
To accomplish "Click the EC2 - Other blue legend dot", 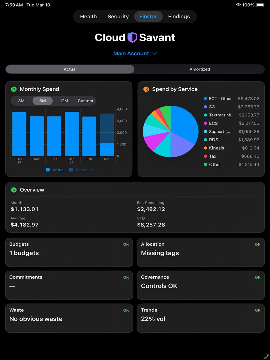I will click(x=205, y=98).
